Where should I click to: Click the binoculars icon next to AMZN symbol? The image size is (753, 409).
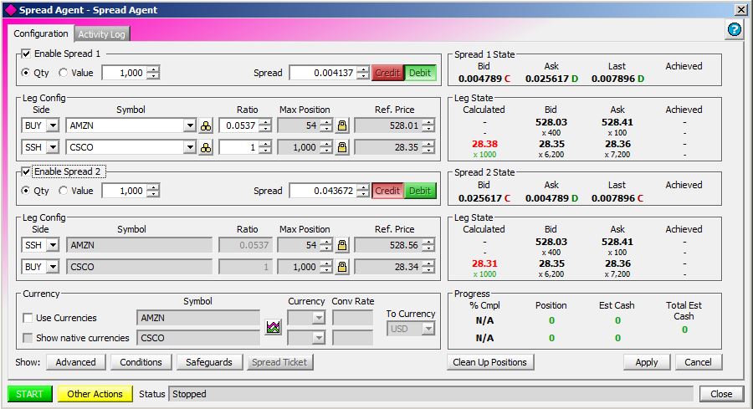206,125
